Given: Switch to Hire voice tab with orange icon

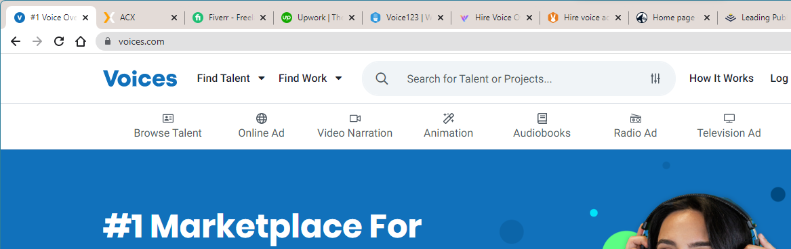Looking at the screenshot, I should (x=584, y=18).
